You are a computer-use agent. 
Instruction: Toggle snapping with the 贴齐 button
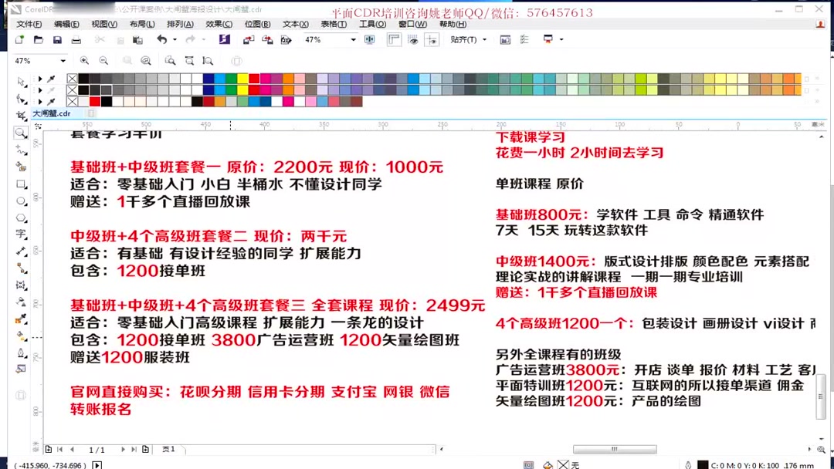[463, 40]
